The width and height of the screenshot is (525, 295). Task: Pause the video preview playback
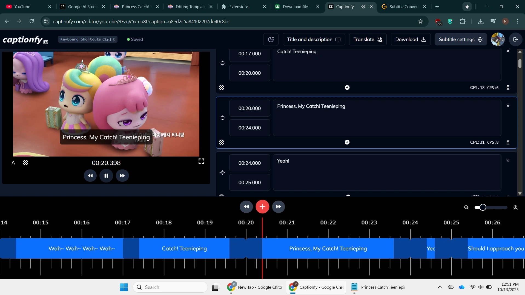106,176
